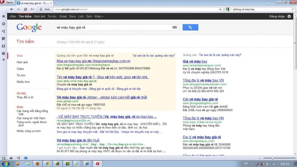Image resolution: width=297 pixels, height=167 pixels.
Task: Open Firefox from the taskbar
Action: pyautogui.click(x=37, y=164)
